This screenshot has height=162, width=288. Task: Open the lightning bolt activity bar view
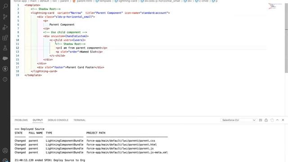5,69
